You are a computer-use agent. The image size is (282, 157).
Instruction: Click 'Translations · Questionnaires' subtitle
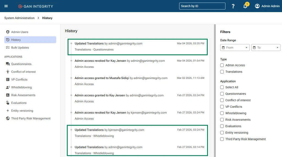coord(94,50)
